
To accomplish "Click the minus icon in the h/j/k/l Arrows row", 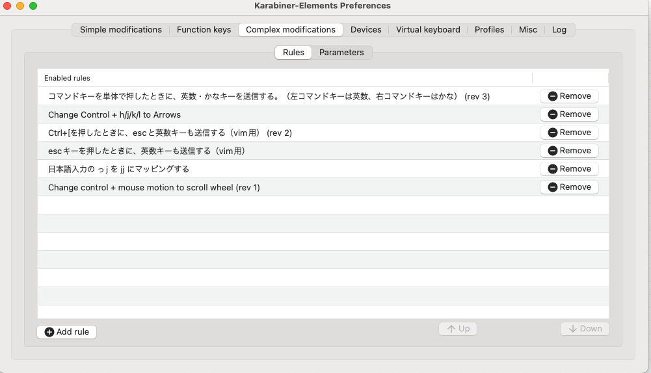I will 553,114.
